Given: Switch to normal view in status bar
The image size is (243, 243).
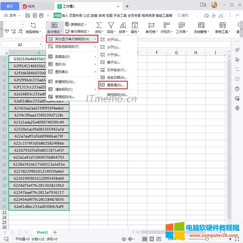Looking at the screenshot, I should [x=144, y=239].
